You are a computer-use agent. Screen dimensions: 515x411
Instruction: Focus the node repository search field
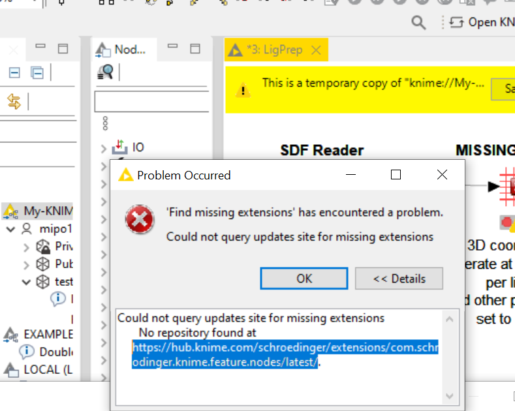click(x=151, y=102)
